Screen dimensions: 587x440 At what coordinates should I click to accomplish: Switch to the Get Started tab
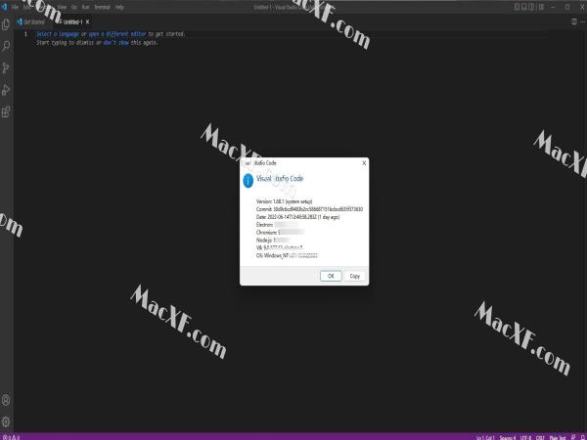tap(30, 22)
